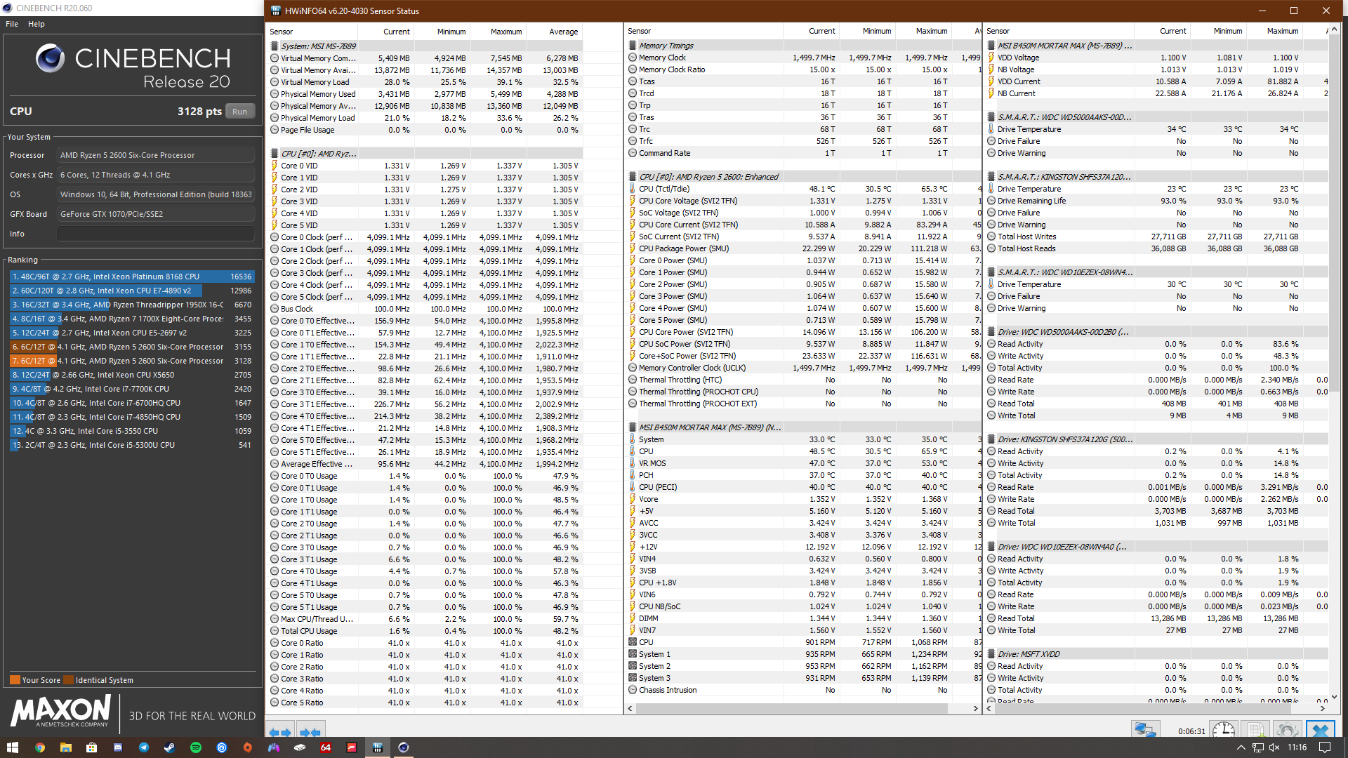Select the Intel Xeon Platinum 8168 ranking entry
Screen dimensions: 1348x758
tap(131, 277)
